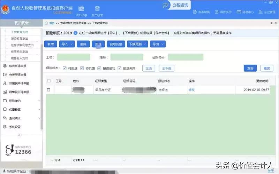Screen dimensions: 279x174
Task: Click the 获取反馈 button
Action: (116, 44)
